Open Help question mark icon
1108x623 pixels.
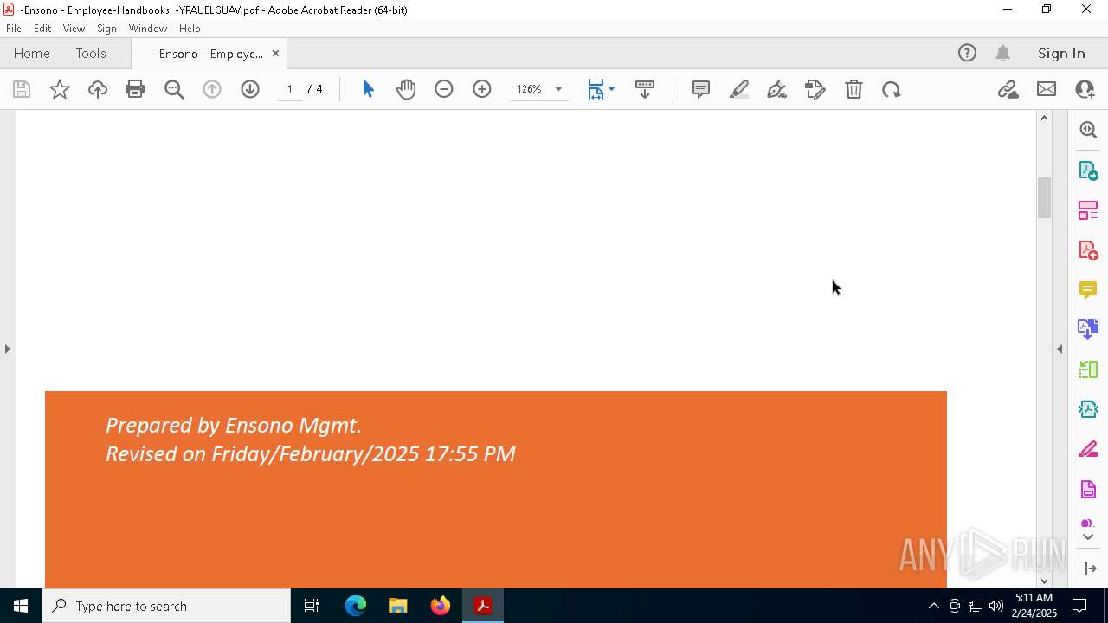tap(967, 53)
